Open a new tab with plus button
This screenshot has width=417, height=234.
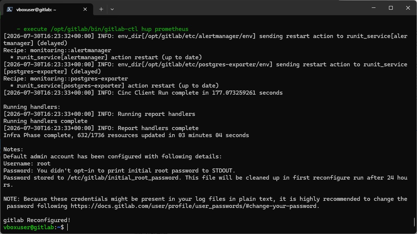click(101, 9)
